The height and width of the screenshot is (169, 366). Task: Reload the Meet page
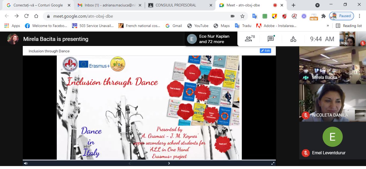[26, 16]
